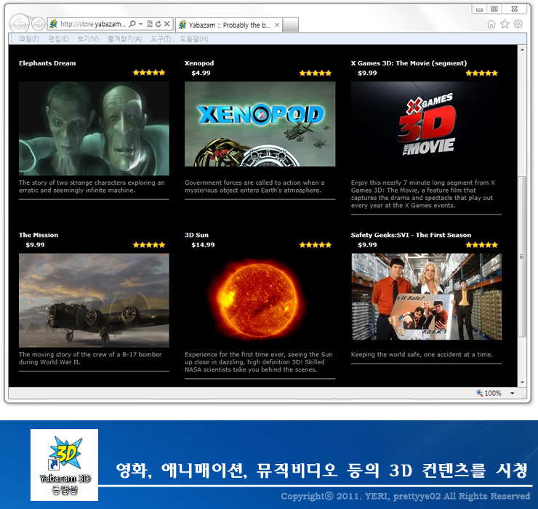The width and height of the screenshot is (538, 509).
Task: Open a new blank tab
Action: [291, 25]
